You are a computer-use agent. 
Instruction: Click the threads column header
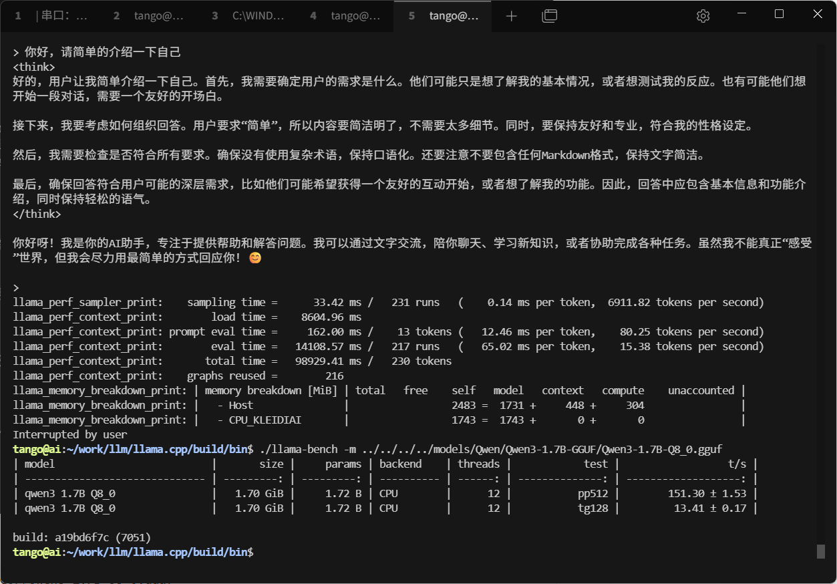[x=478, y=464]
